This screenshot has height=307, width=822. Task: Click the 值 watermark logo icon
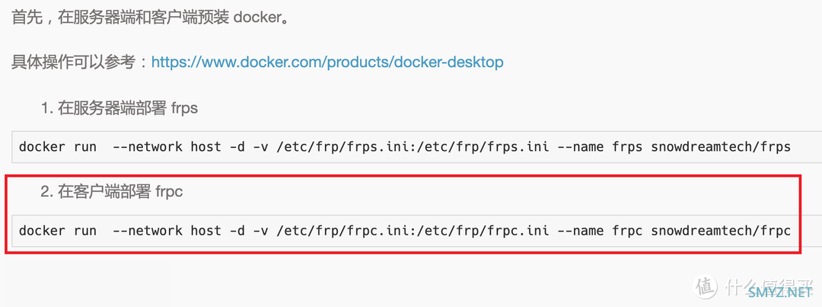point(706,286)
